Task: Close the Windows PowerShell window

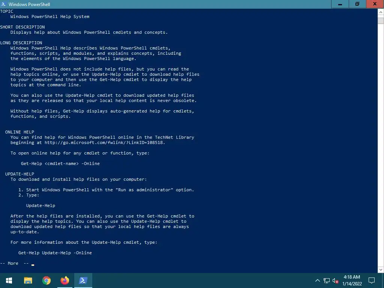Action: tap(375, 4)
